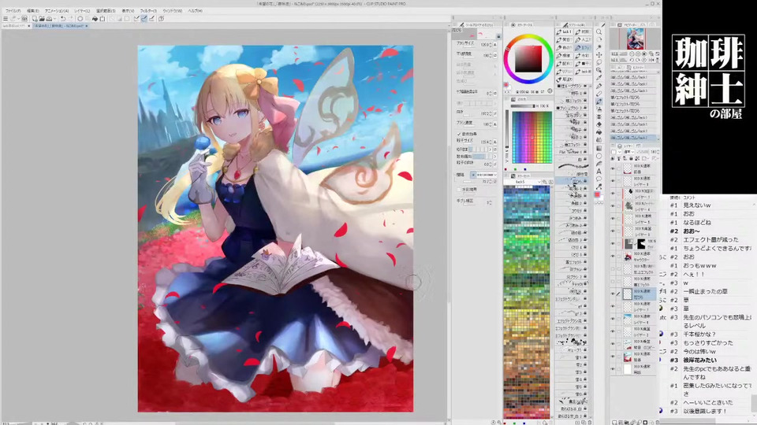Viewport: 757px width, 425px height.
Task: Select the Figure circle tool
Action: 599,156
